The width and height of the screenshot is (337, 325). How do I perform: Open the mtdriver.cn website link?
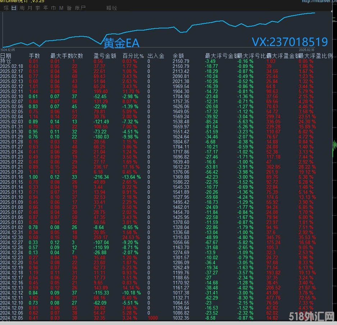(x=319, y=1)
